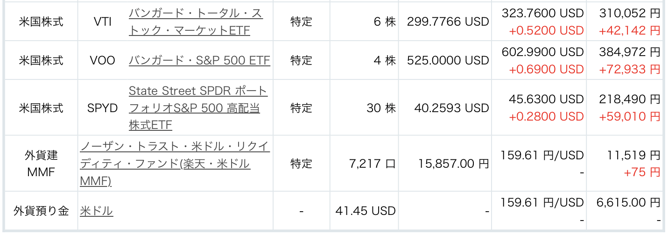668x236 pixels.
Task: Open the ノーザン・トラスト・米ドル MMF link
Action: (175, 164)
